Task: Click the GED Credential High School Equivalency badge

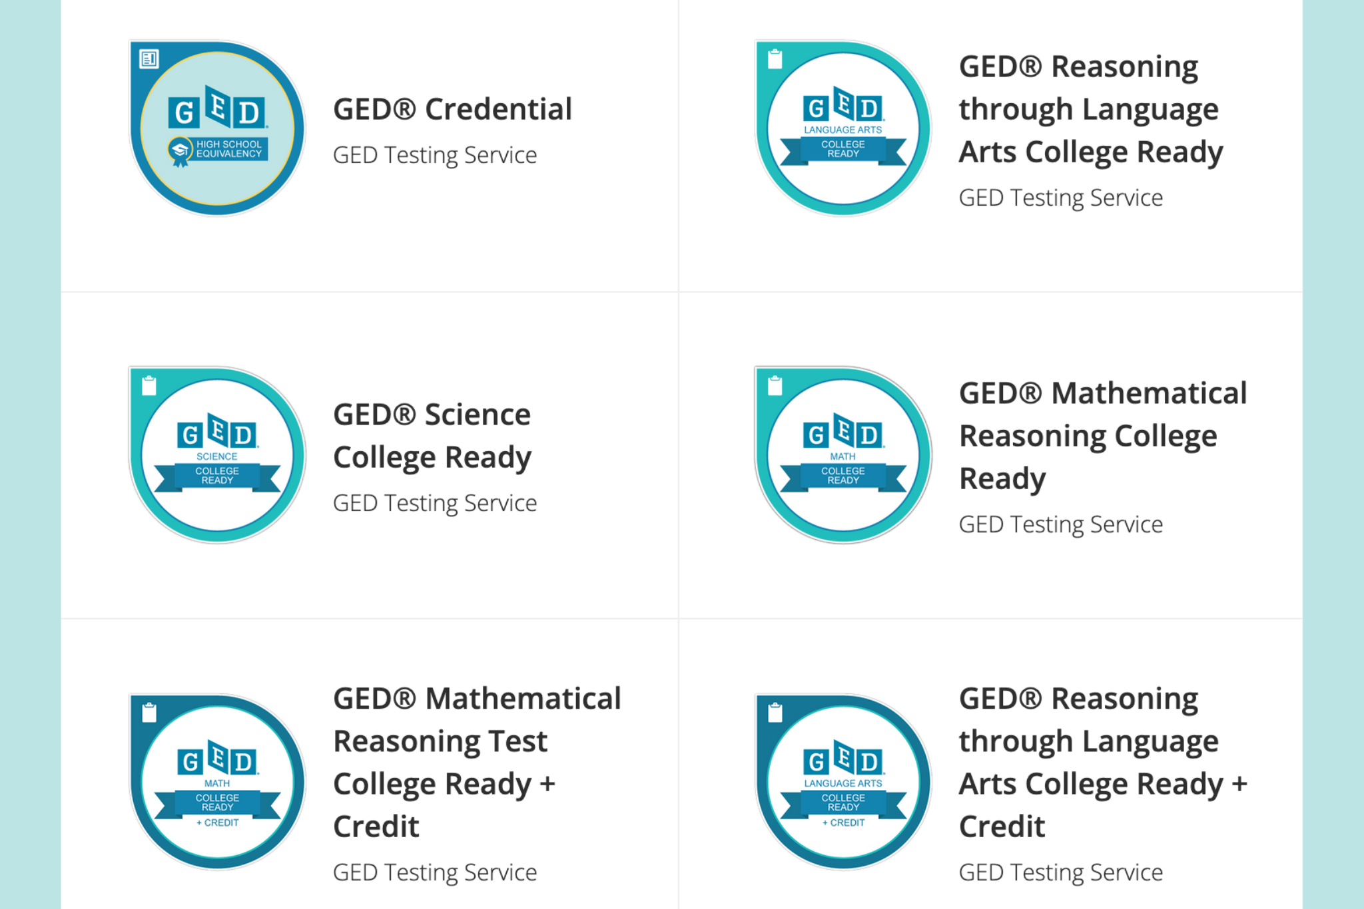Action: pos(217,128)
